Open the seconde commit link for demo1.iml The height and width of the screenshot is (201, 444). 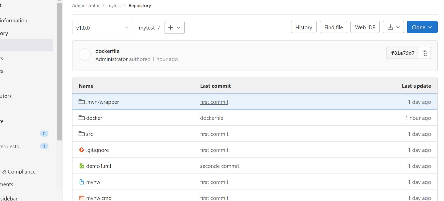219,166
